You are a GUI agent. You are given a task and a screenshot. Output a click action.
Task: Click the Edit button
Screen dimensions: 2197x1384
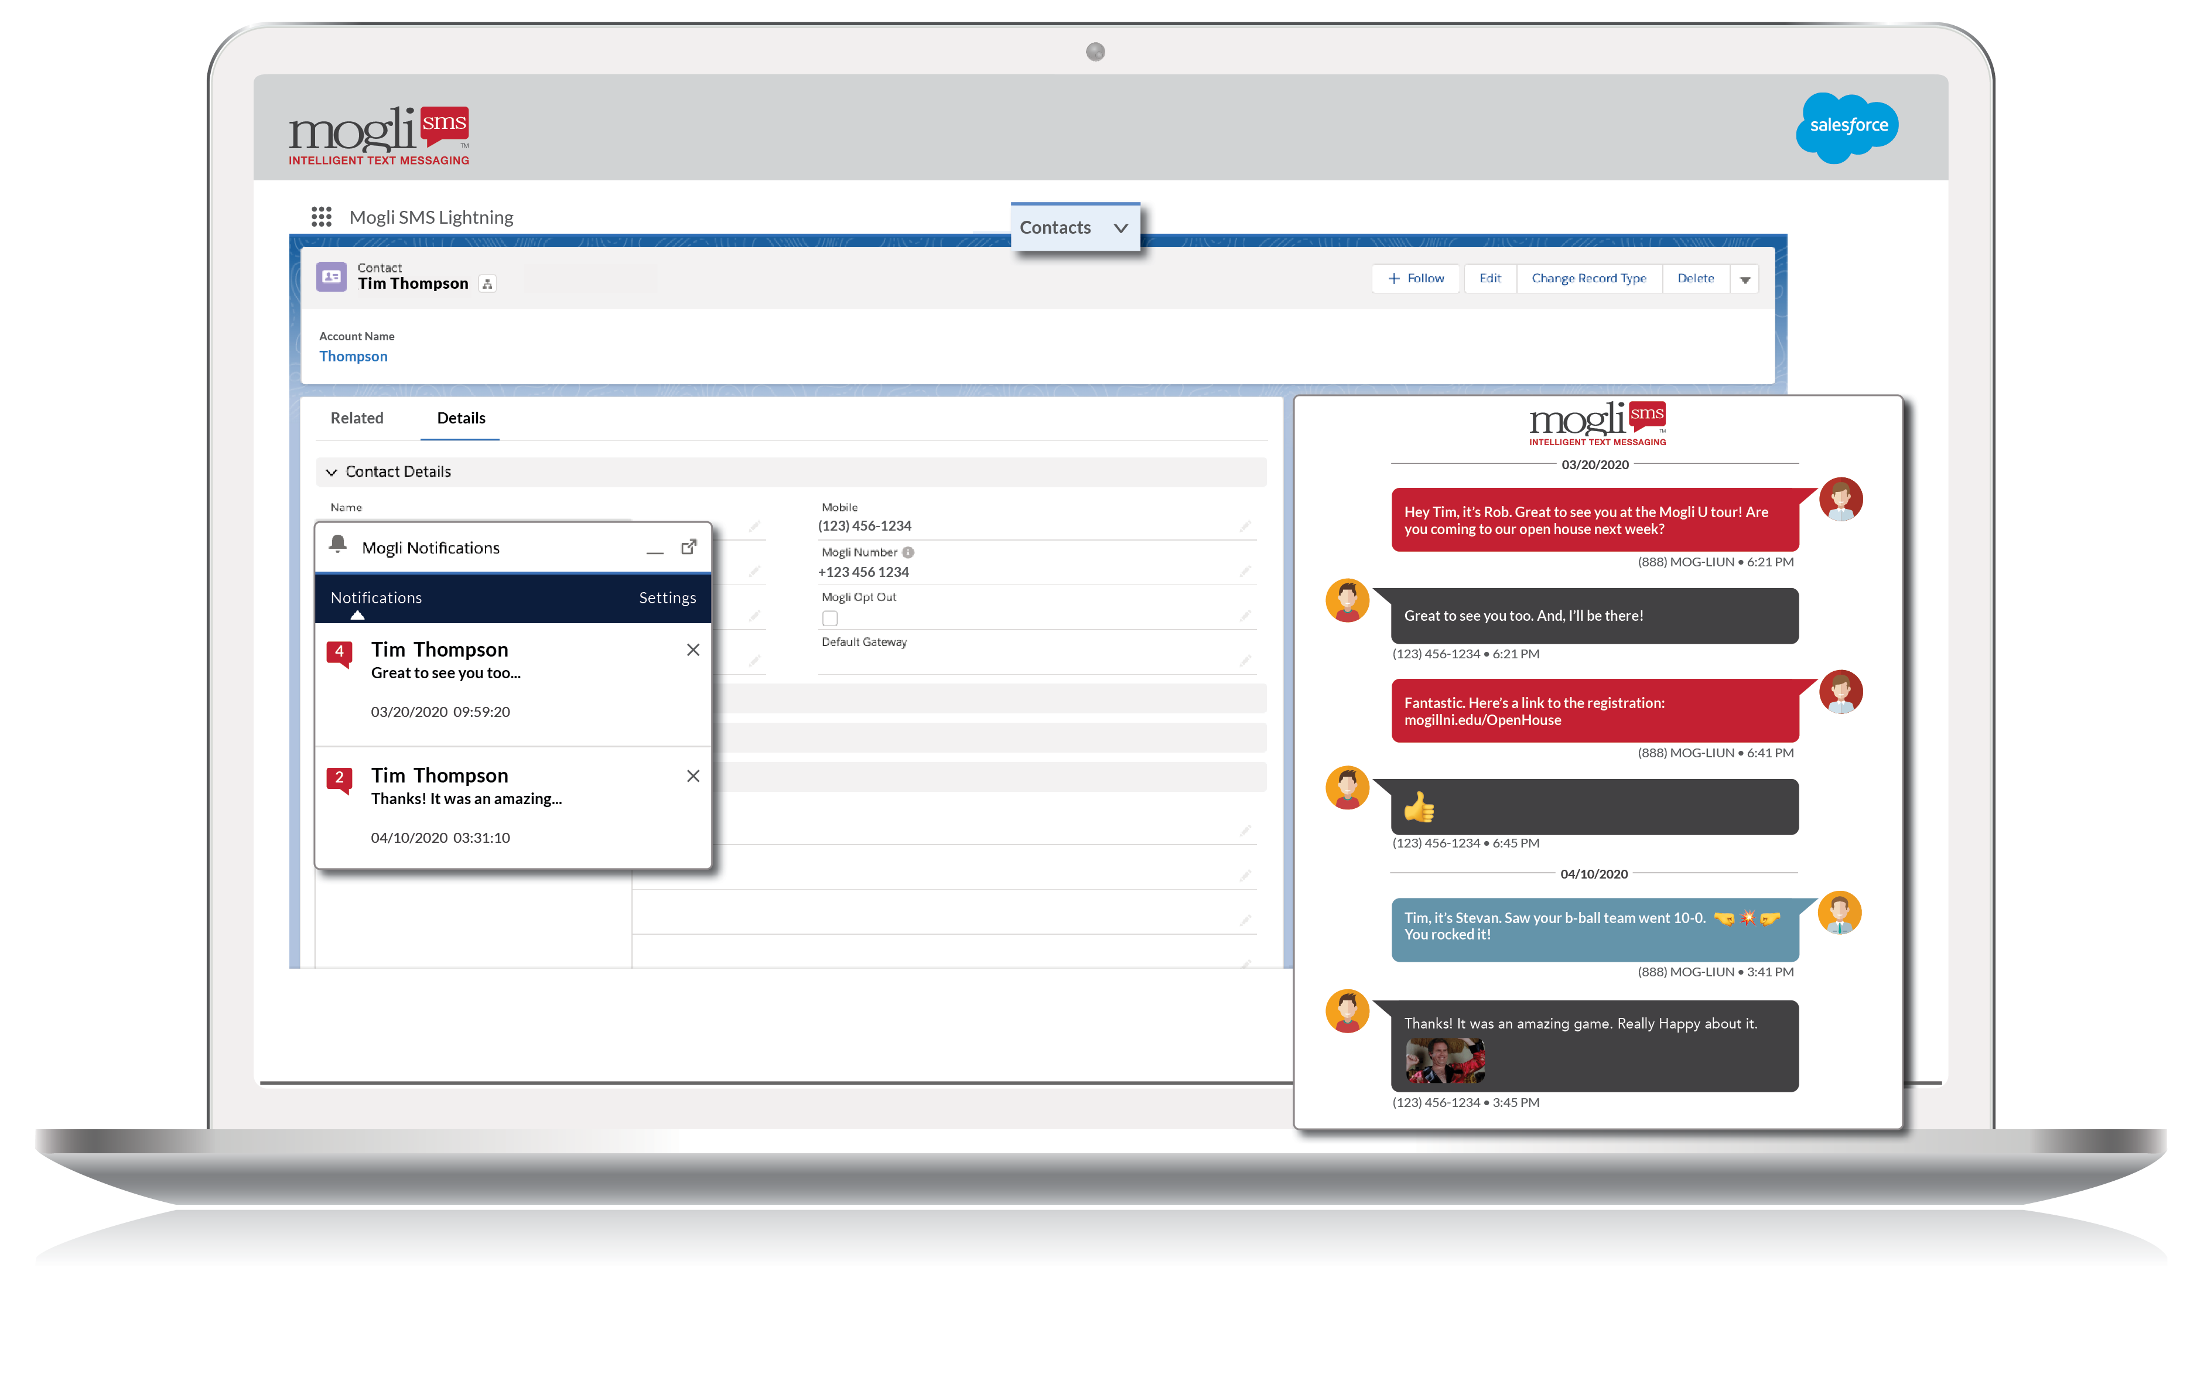click(x=1490, y=278)
